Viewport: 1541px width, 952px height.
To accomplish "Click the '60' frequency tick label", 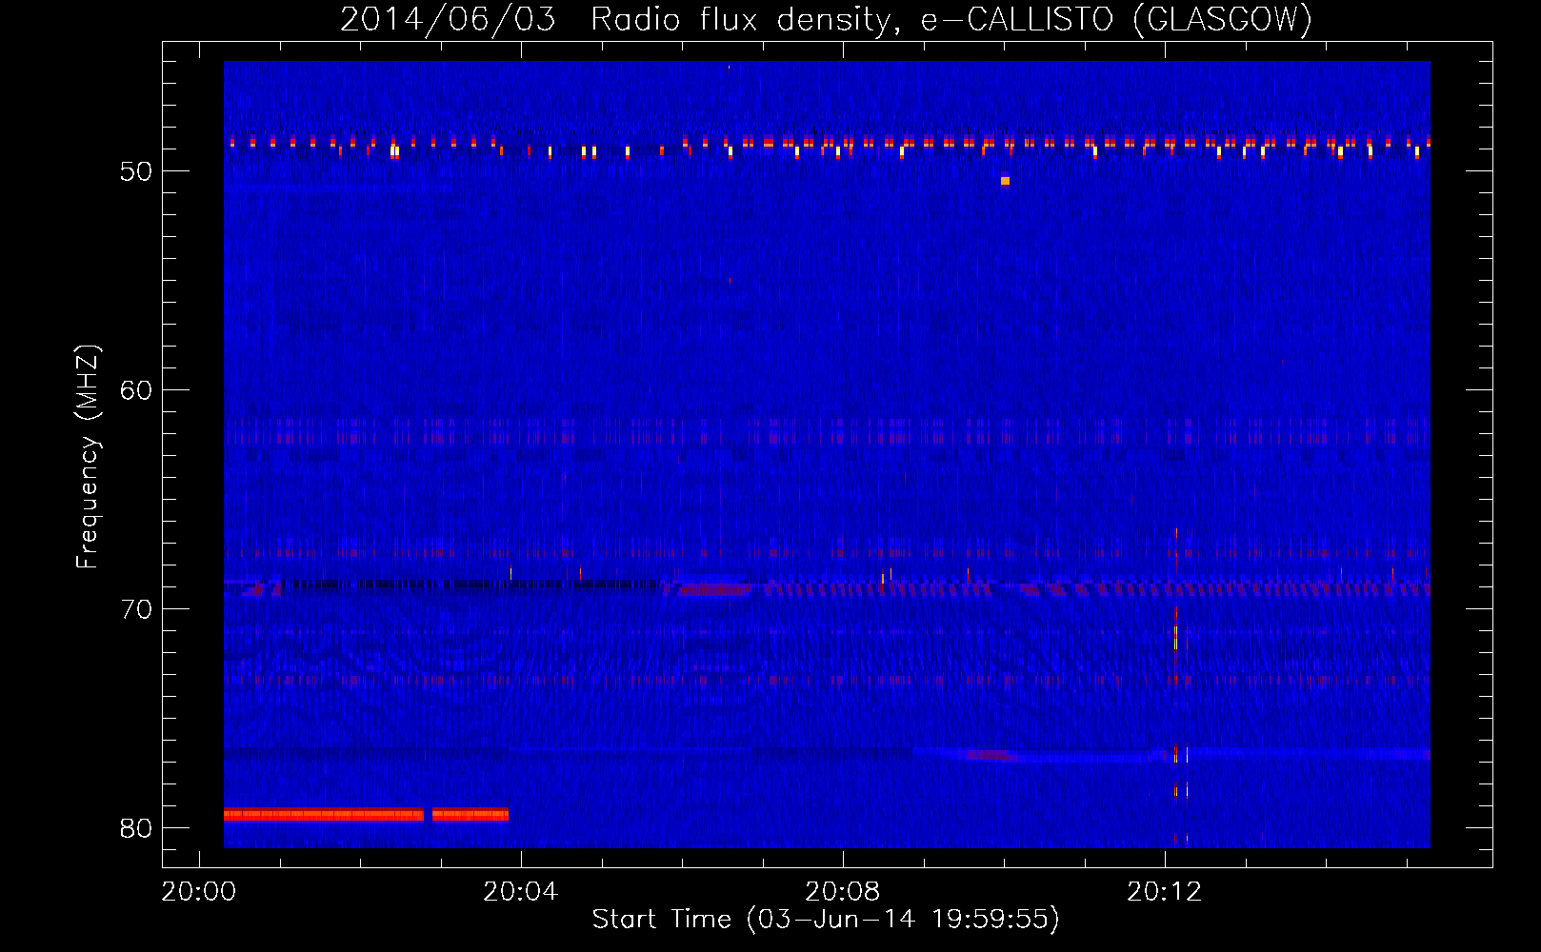I will click(x=136, y=390).
